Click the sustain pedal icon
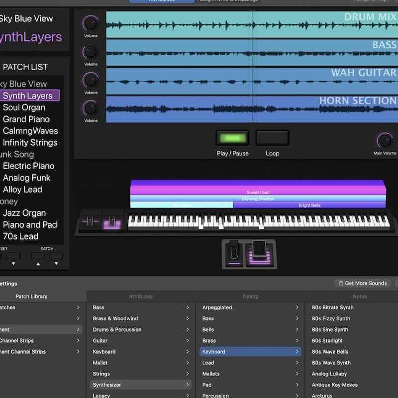Image resolution: width=398 pixels, height=398 pixels. (x=234, y=254)
